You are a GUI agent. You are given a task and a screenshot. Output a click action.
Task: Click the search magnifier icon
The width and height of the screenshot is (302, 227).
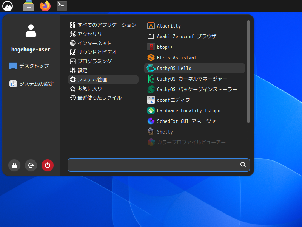pos(243,165)
